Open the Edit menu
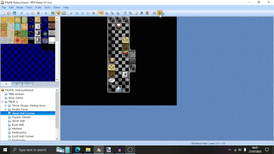This screenshot has width=274, height=154. pyautogui.click(x=11, y=8)
